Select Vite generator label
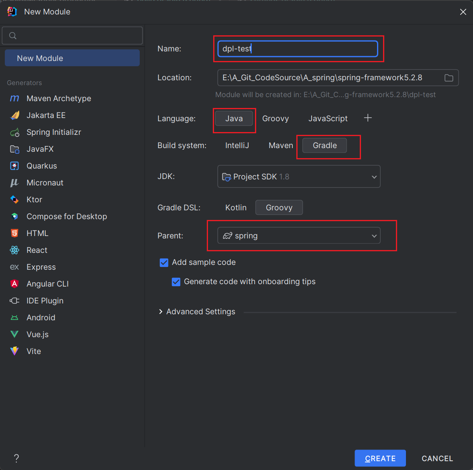Viewport: 473px width, 470px height. [33, 352]
